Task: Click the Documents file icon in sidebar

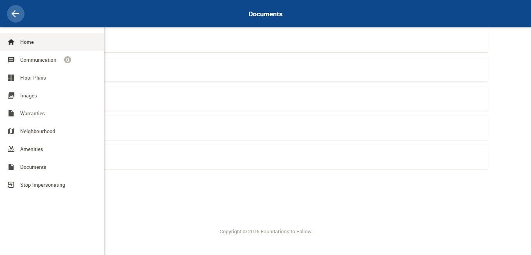Action: click(11, 167)
